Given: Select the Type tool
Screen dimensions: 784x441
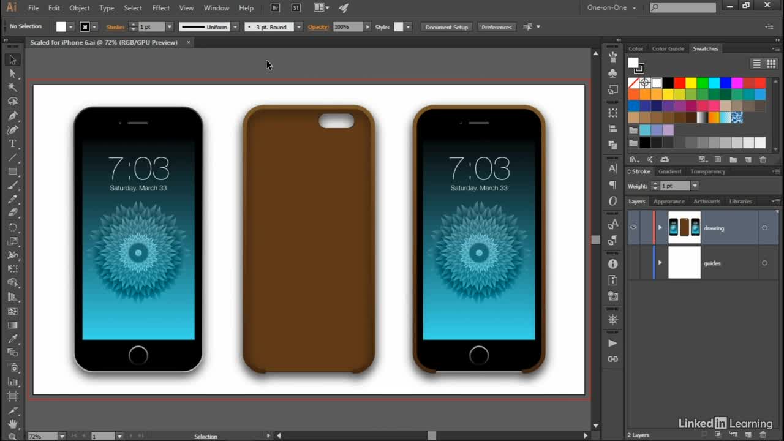Looking at the screenshot, I should [12, 144].
